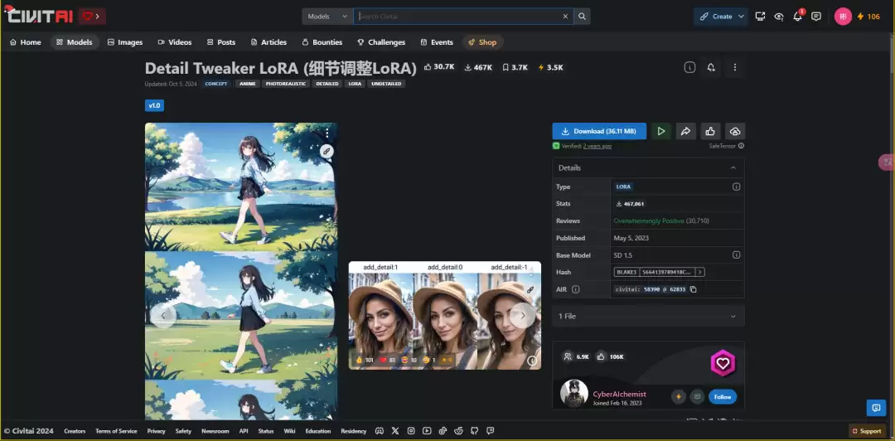This screenshot has height=441, width=895.
Task: Follow CyberAlchemist
Action: pos(723,396)
